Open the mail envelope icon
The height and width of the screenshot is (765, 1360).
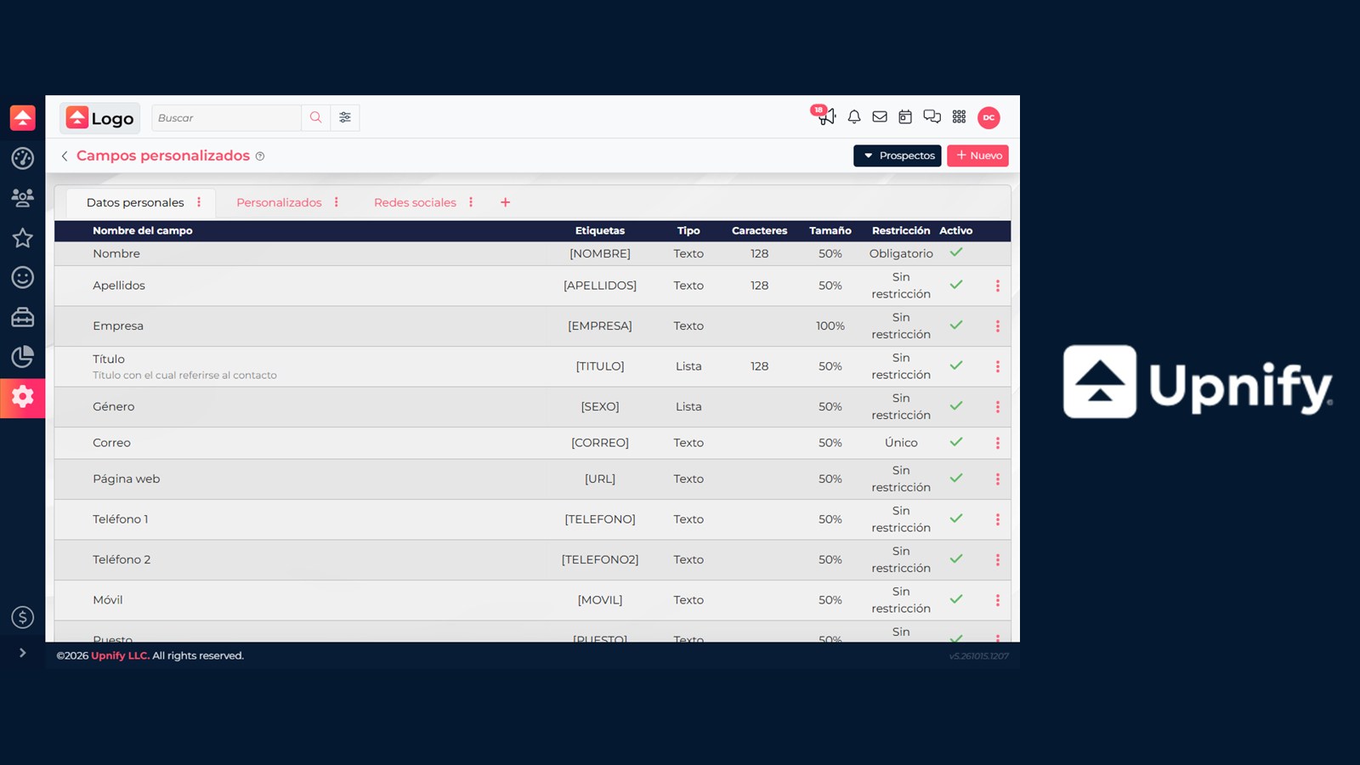coord(880,117)
